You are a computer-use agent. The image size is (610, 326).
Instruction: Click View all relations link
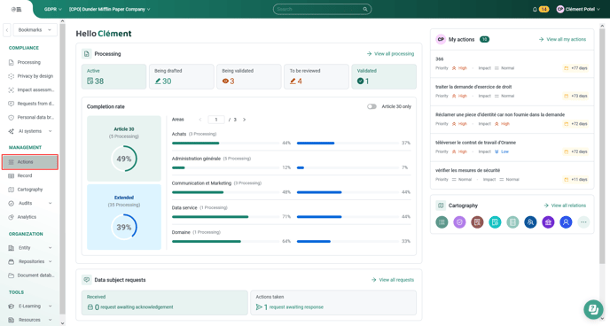[565, 206]
